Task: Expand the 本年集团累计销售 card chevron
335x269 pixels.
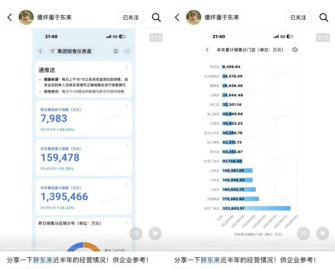Action: tap(127, 184)
